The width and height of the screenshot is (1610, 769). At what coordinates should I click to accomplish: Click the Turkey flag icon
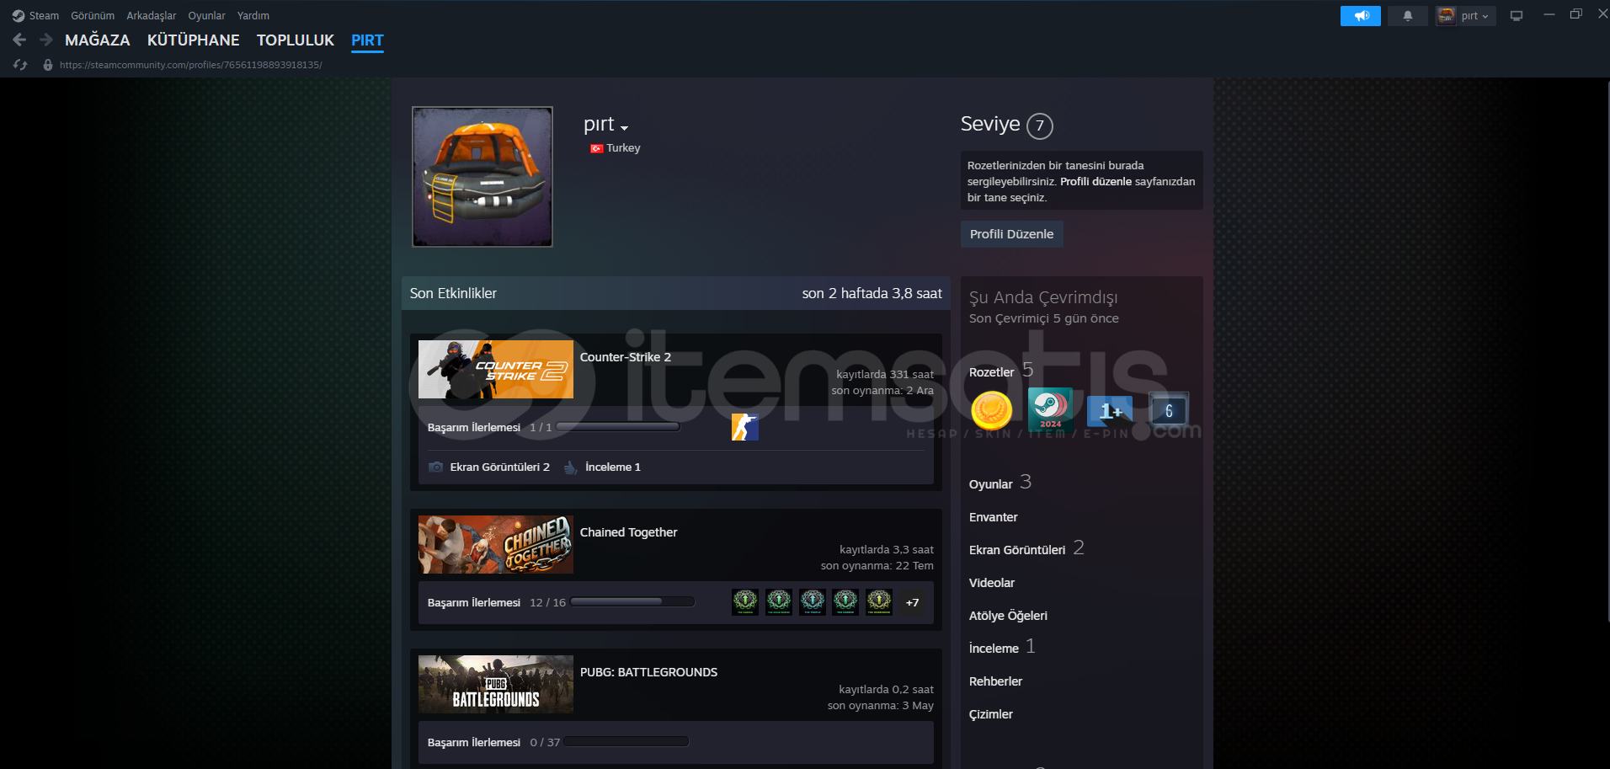(596, 148)
